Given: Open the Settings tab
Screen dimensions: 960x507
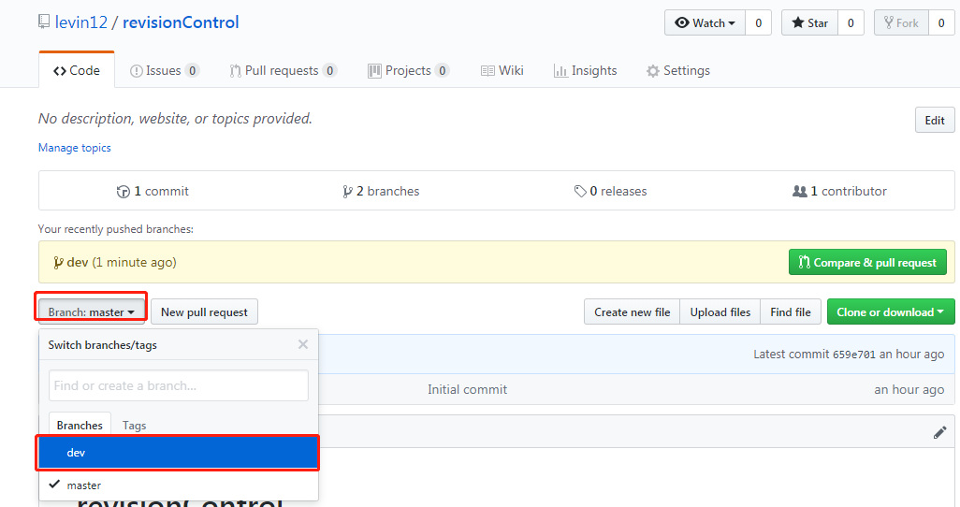Looking at the screenshot, I should (x=678, y=70).
